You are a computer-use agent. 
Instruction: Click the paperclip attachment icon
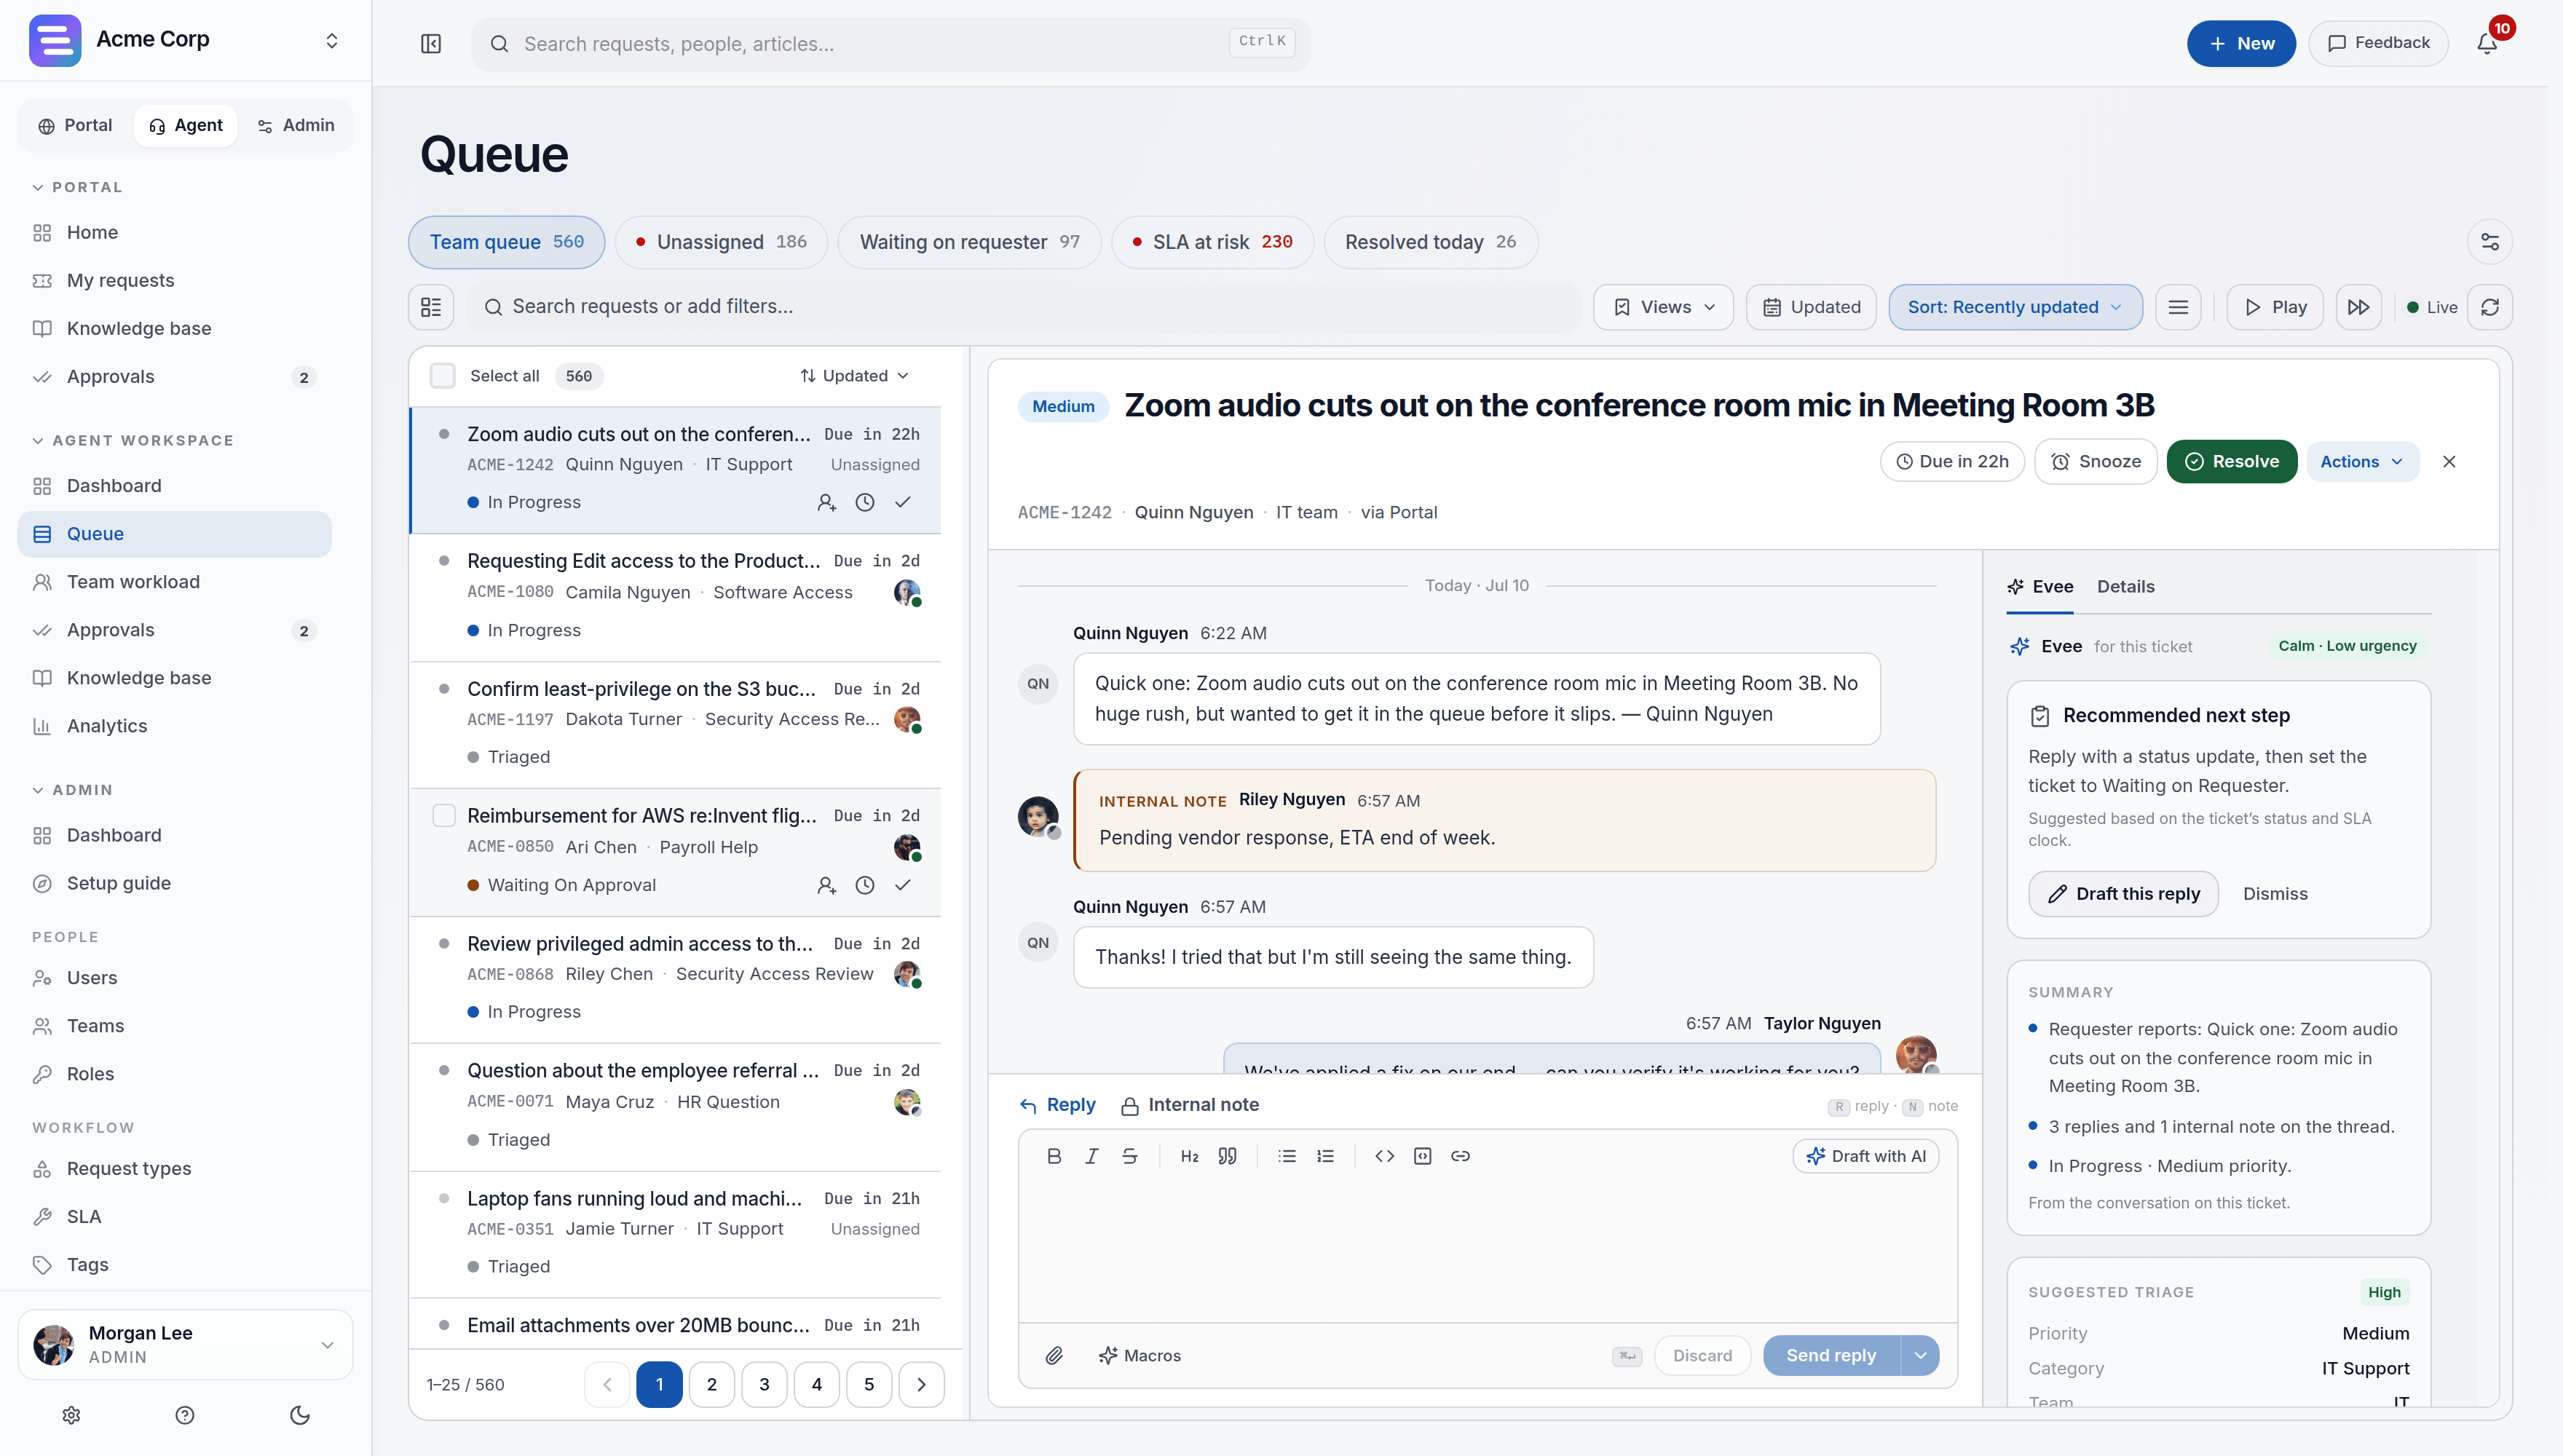pyautogui.click(x=1054, y=1355)
